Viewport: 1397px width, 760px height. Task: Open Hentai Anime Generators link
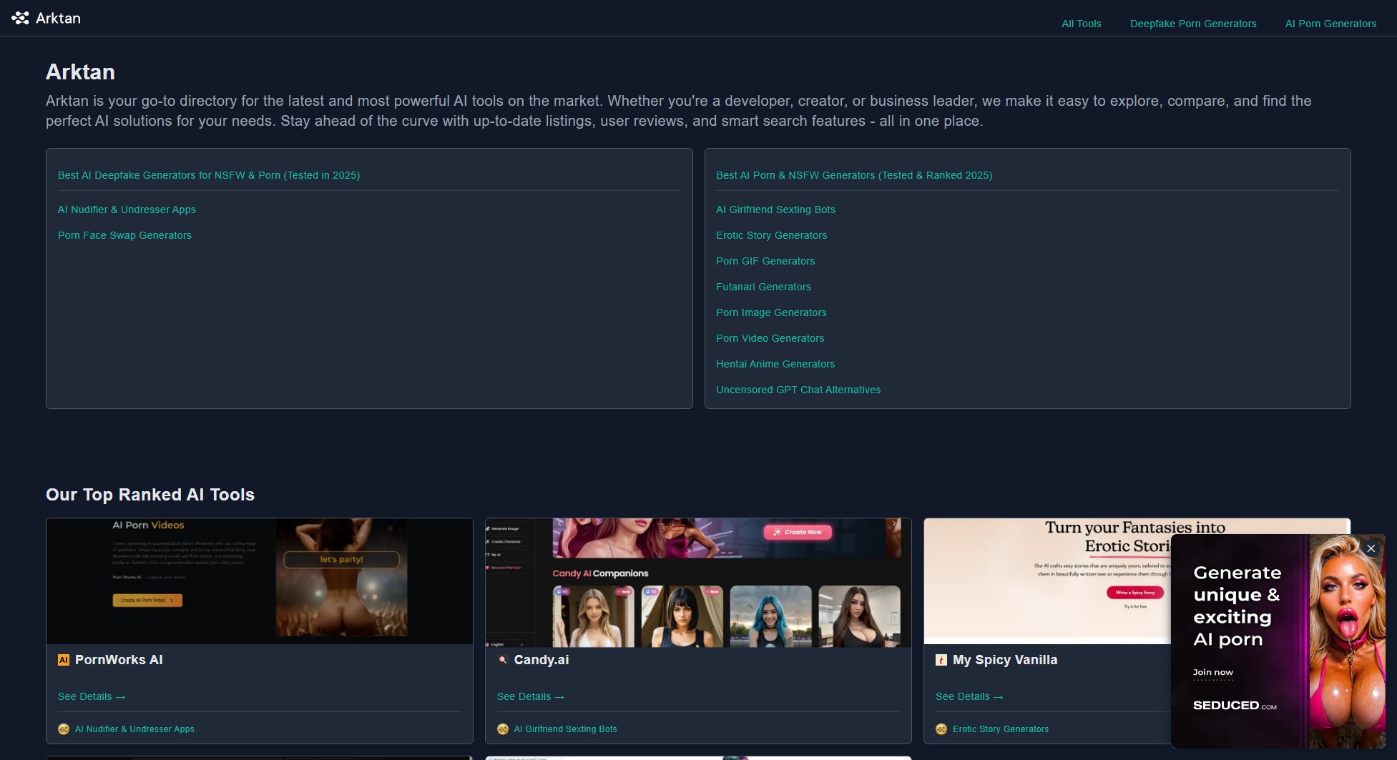coord(775,364)
